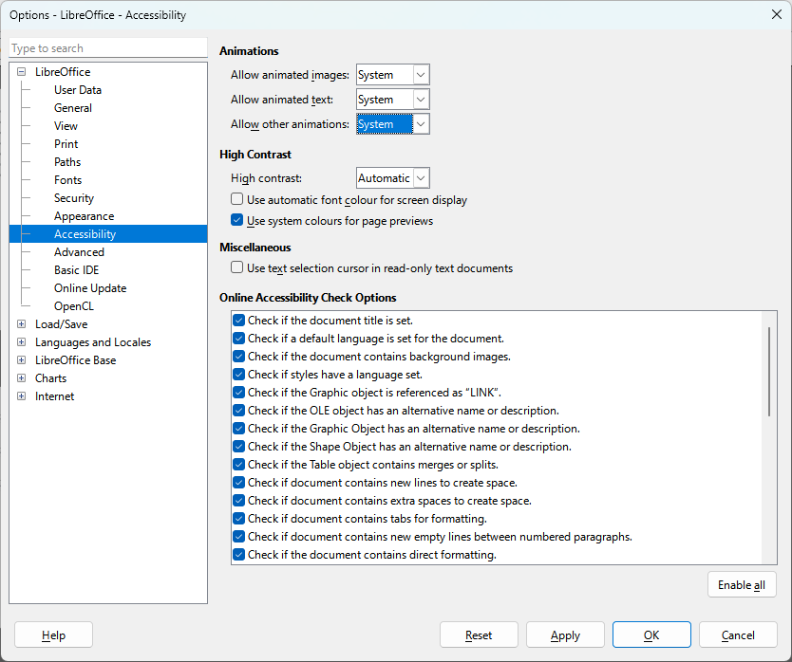Image resolution: width=792 pixels, height=662 pixels.
Task: Uncheck tabs for formatting check
Action: (239, 519)
